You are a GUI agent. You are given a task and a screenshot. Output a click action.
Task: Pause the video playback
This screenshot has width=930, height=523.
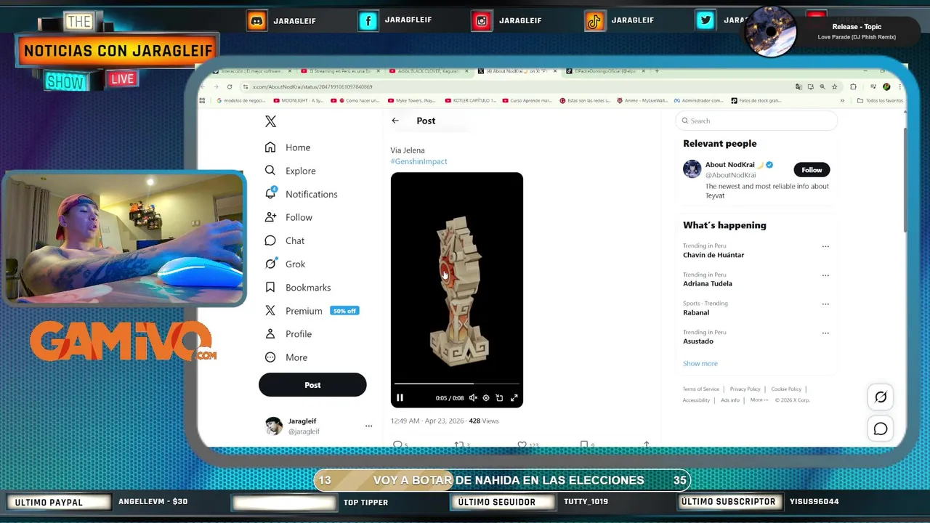coord(400,397)
